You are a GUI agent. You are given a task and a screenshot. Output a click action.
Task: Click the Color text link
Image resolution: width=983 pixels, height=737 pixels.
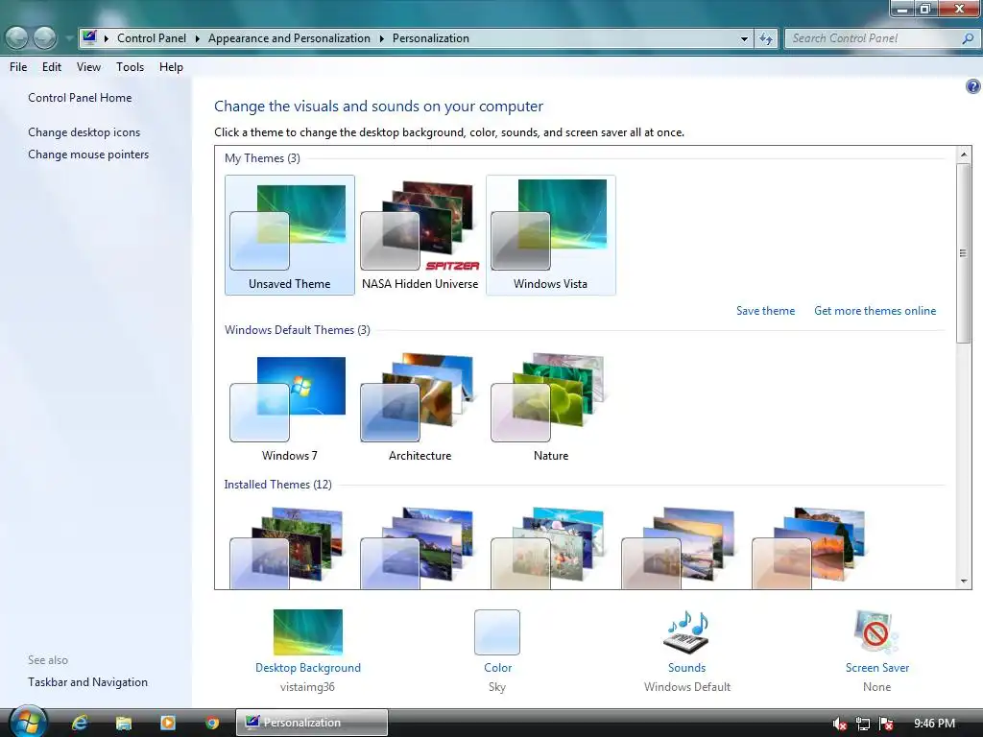[498, 668]
